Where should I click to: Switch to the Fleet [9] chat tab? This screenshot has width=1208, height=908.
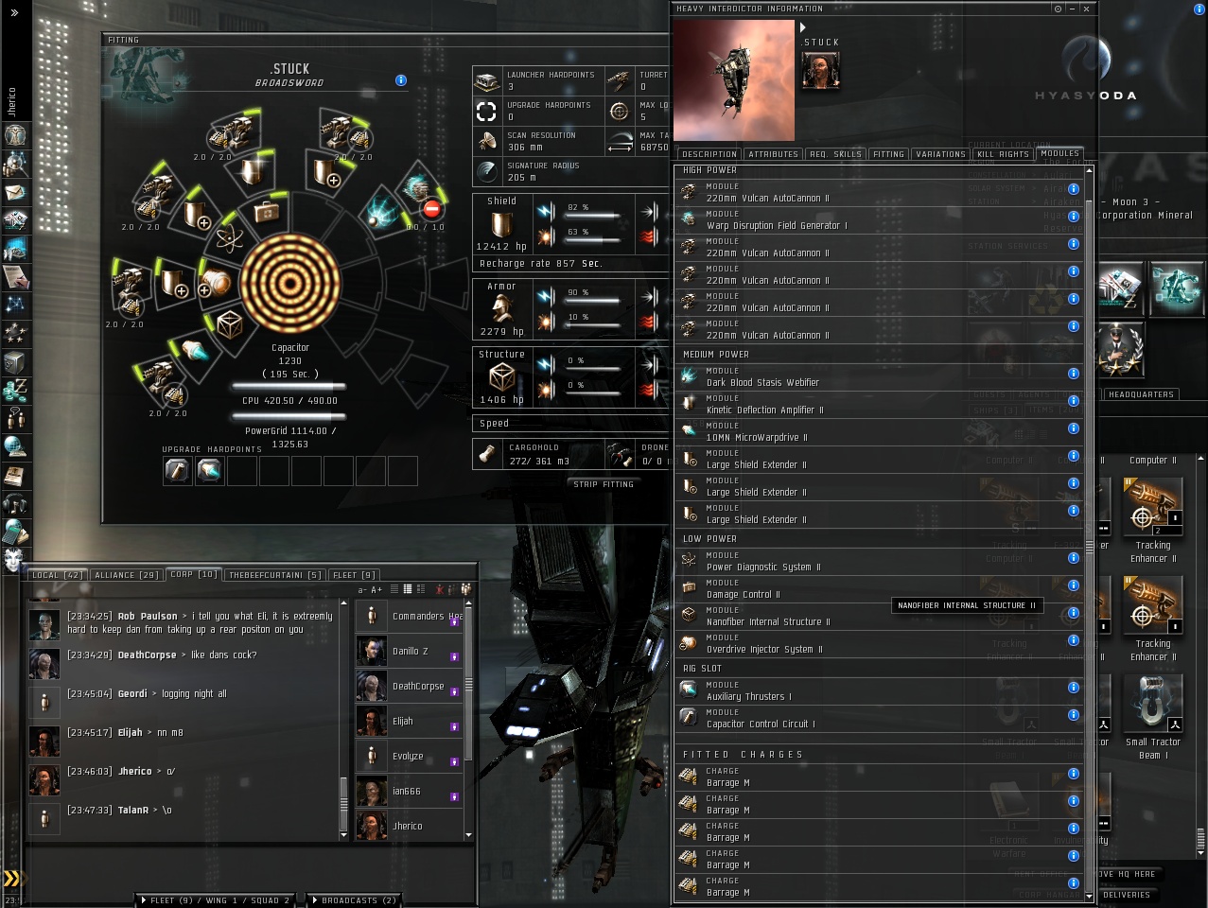(x=355, y=575)
